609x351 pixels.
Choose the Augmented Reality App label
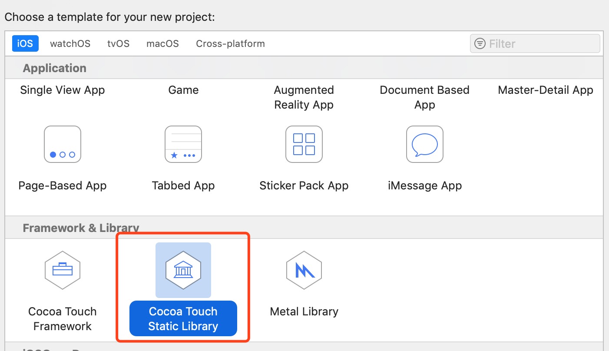coord(304,97)
